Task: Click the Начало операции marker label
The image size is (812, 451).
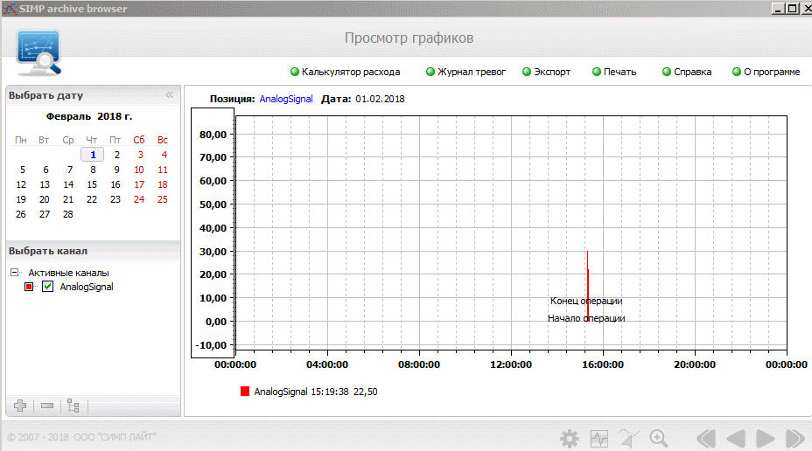Action: coord(586,318)
